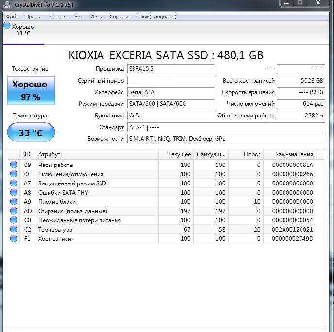Click raw value 002A00120021

(x=292, y=230)
